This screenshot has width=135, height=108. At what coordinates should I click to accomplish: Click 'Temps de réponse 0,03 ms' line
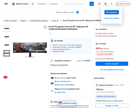[61, 49]
